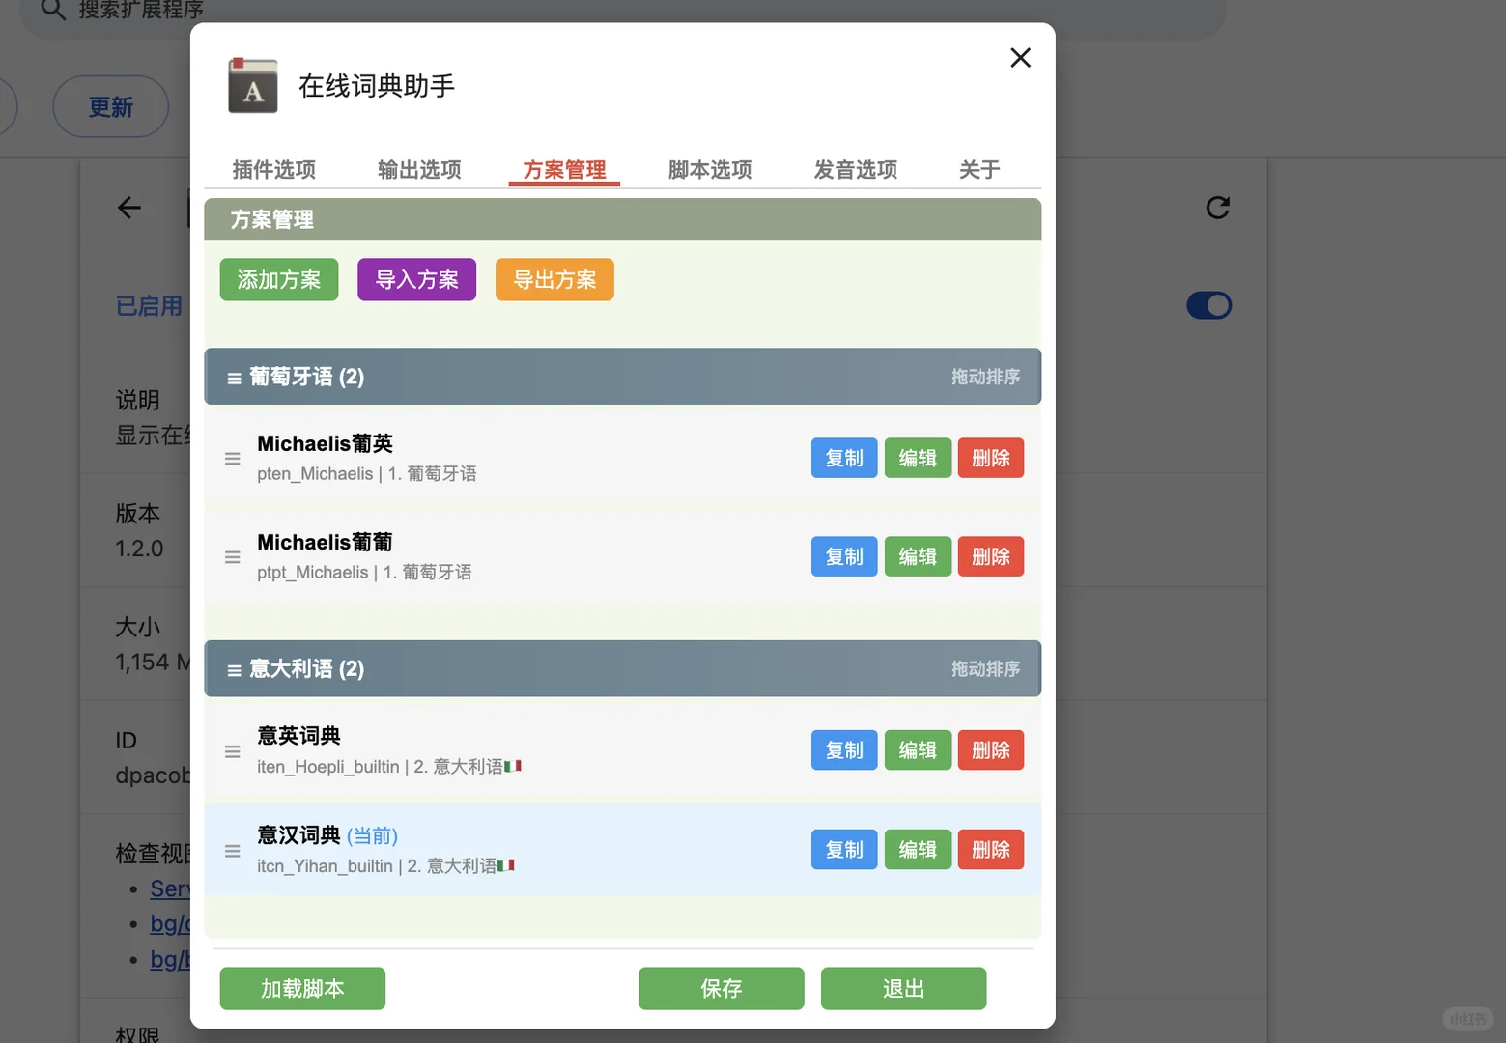Delete the 意英词典 scheme
The width and height of the screenshot is (1506, 1043).
click(990, 749)
